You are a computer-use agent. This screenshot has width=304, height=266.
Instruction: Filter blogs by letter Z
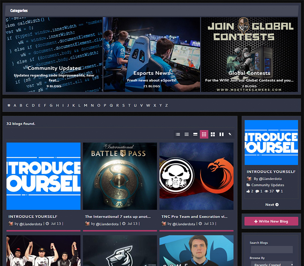(x=166, y=105)
